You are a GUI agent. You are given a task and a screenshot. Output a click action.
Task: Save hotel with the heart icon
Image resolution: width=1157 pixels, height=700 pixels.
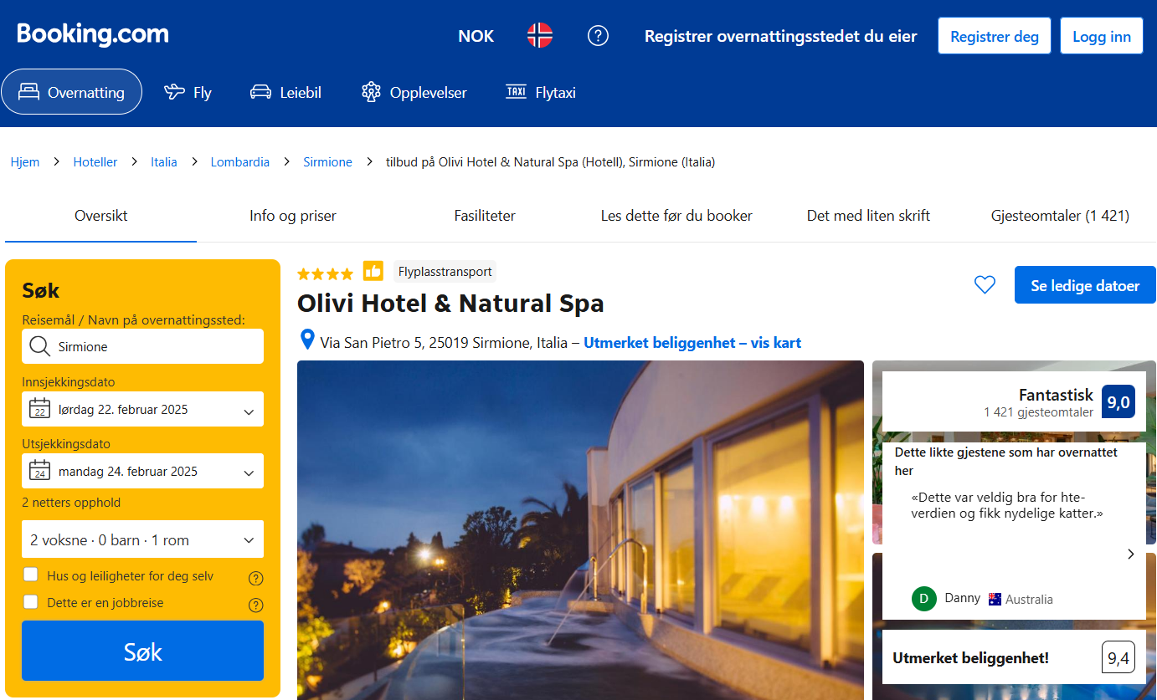pyautogui.click(x=985, y=285)
